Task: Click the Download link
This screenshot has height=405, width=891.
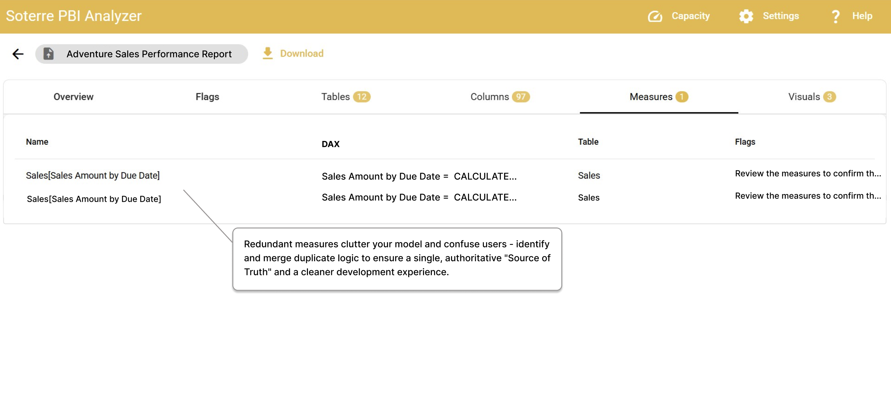Action: pos(302,53)
